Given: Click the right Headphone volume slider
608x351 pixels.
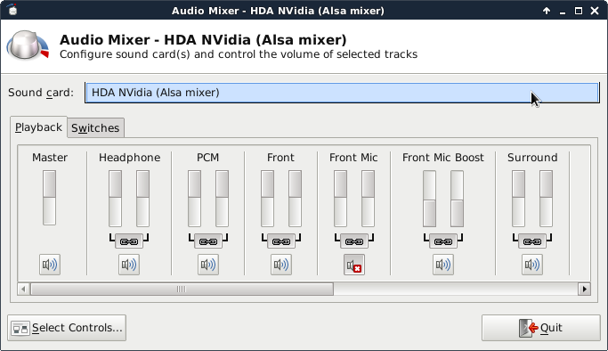Looking at the screenshot, I should pos(142,199).
